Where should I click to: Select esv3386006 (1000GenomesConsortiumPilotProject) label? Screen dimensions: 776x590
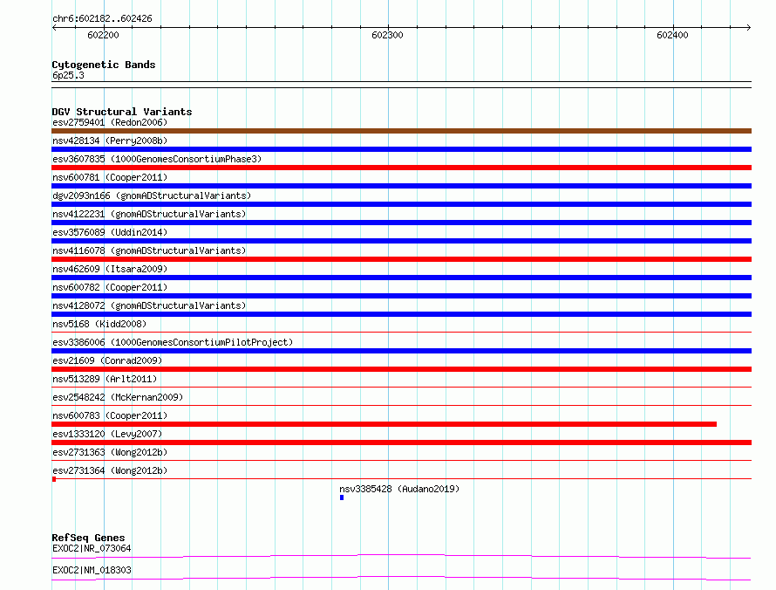[x=173, y=342]
